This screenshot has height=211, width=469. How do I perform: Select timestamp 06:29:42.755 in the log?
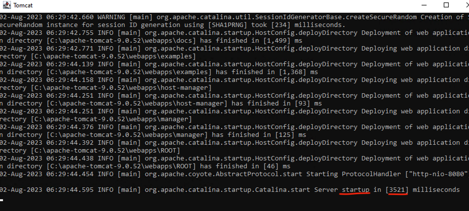(70, 33)
